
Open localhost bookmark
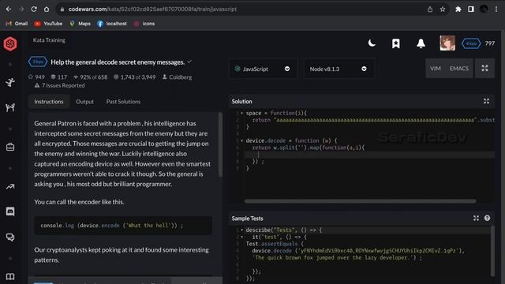[112, 24]
